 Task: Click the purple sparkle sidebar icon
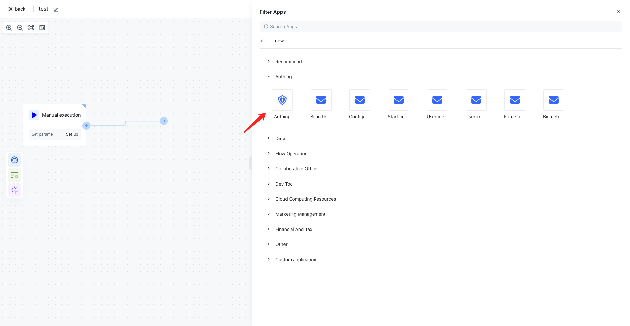pyautogui.click(x=14, y=190)
